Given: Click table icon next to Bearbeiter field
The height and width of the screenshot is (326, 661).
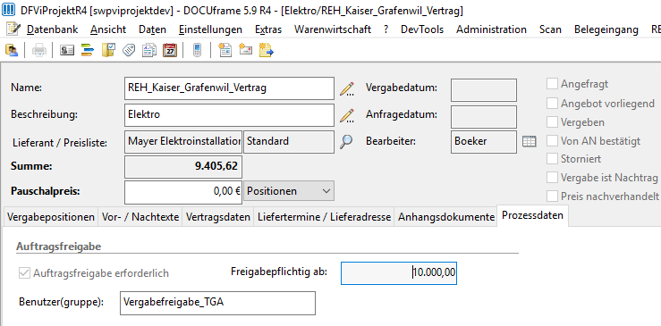Looking at the screenshot, I should pyautogui.click(x=529, y=141).
